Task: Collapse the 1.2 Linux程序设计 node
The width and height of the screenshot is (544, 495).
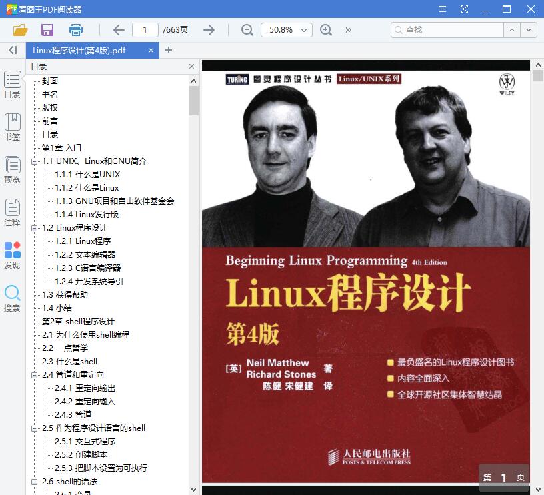Action: [x=35, y=228]
